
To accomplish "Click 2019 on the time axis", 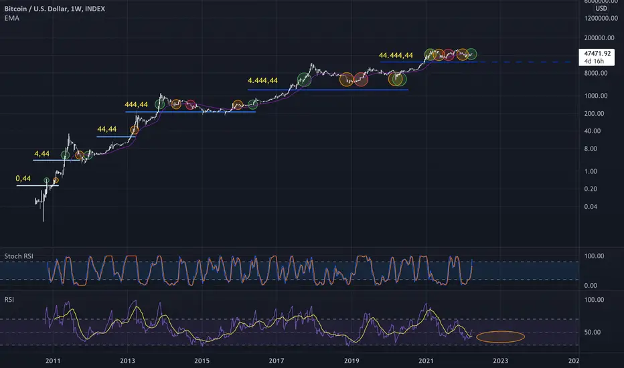I will [352, 361].
